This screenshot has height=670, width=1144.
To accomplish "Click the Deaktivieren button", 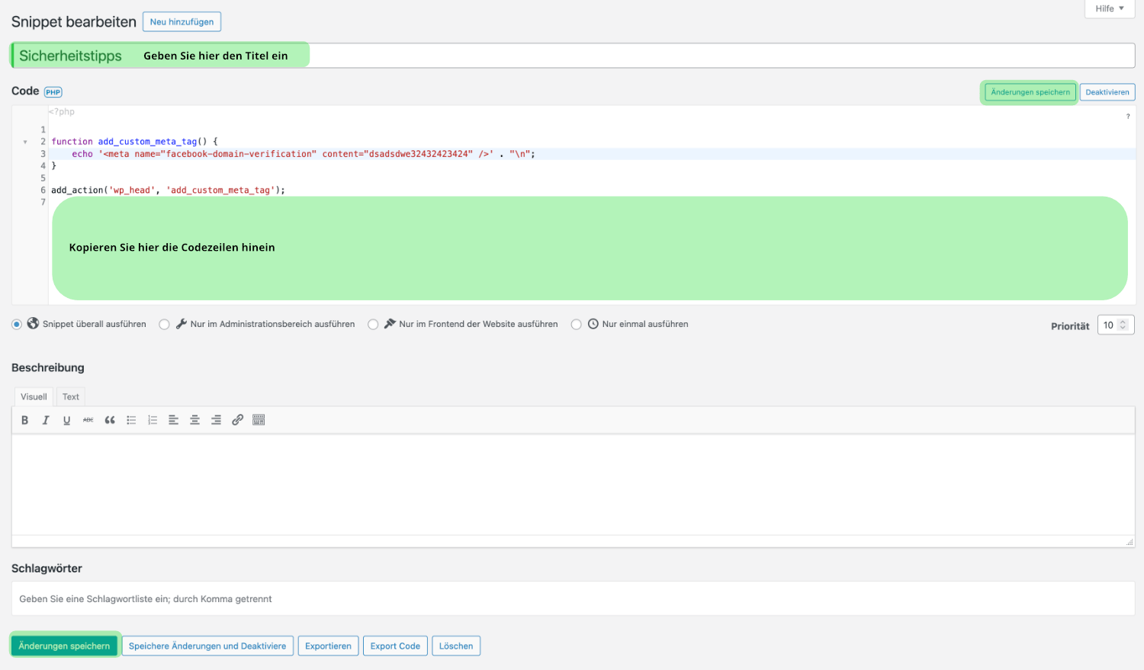I will [1107, 92].
